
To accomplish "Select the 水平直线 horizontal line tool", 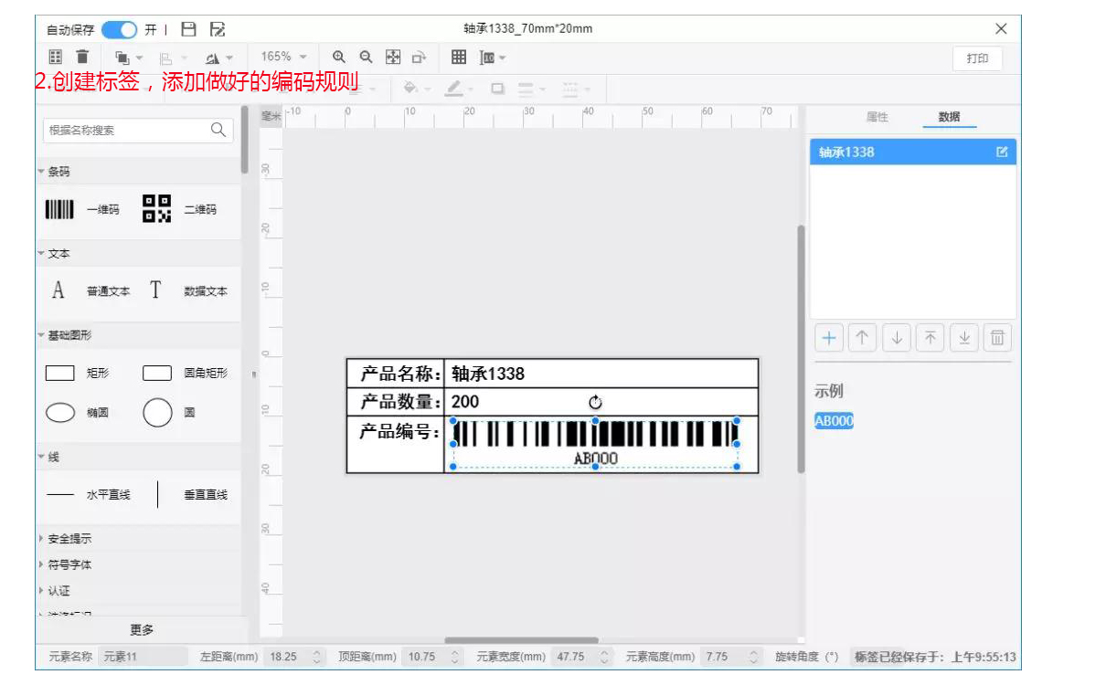I will (x=88, y=495).
